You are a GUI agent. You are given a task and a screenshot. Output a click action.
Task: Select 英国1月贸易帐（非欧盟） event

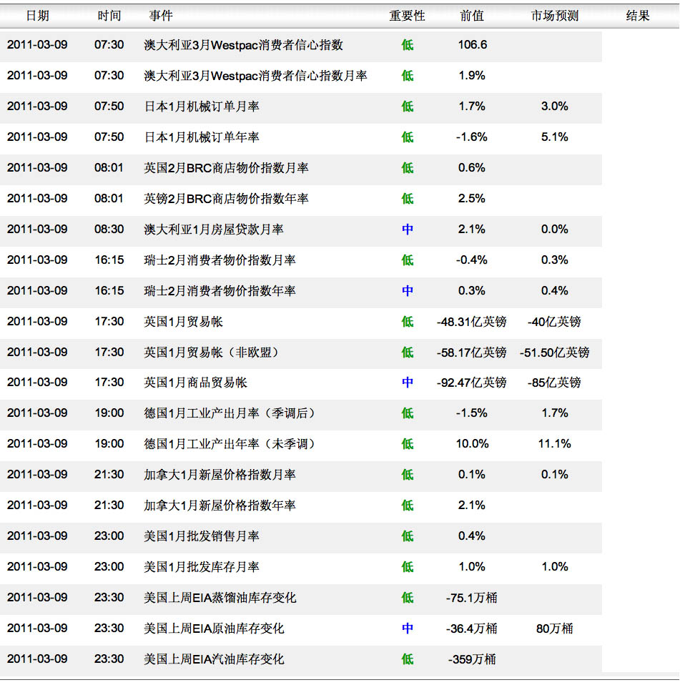(212, 352)
